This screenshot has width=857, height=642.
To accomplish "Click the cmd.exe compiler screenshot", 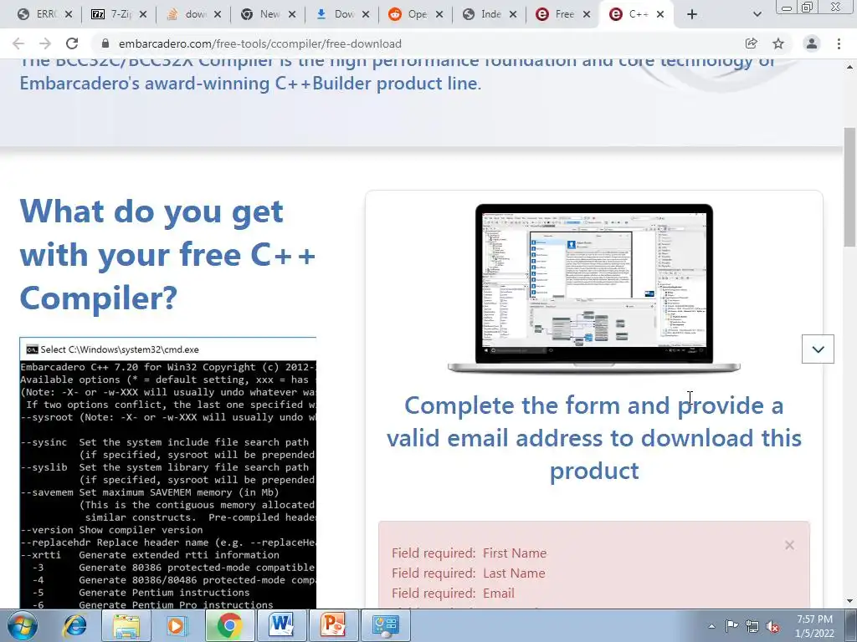I will tap(168, 473).
